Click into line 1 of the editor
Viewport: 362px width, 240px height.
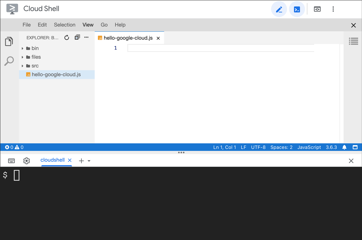[x=220, y=48]
